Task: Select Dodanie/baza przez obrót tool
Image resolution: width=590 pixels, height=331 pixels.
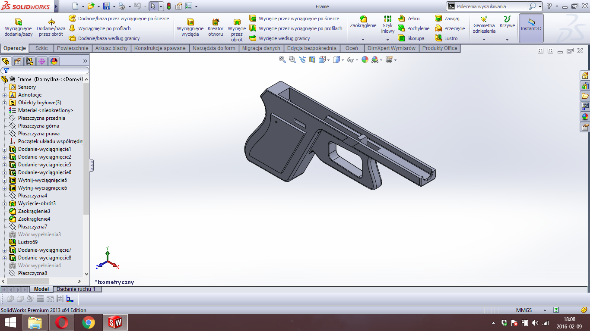Action: [51, 28]
